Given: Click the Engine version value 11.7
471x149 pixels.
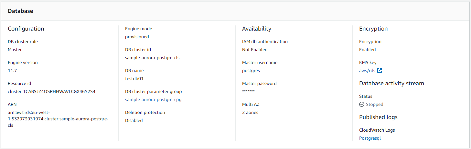Looking at the screenshot, I should (x=12, y=70).
